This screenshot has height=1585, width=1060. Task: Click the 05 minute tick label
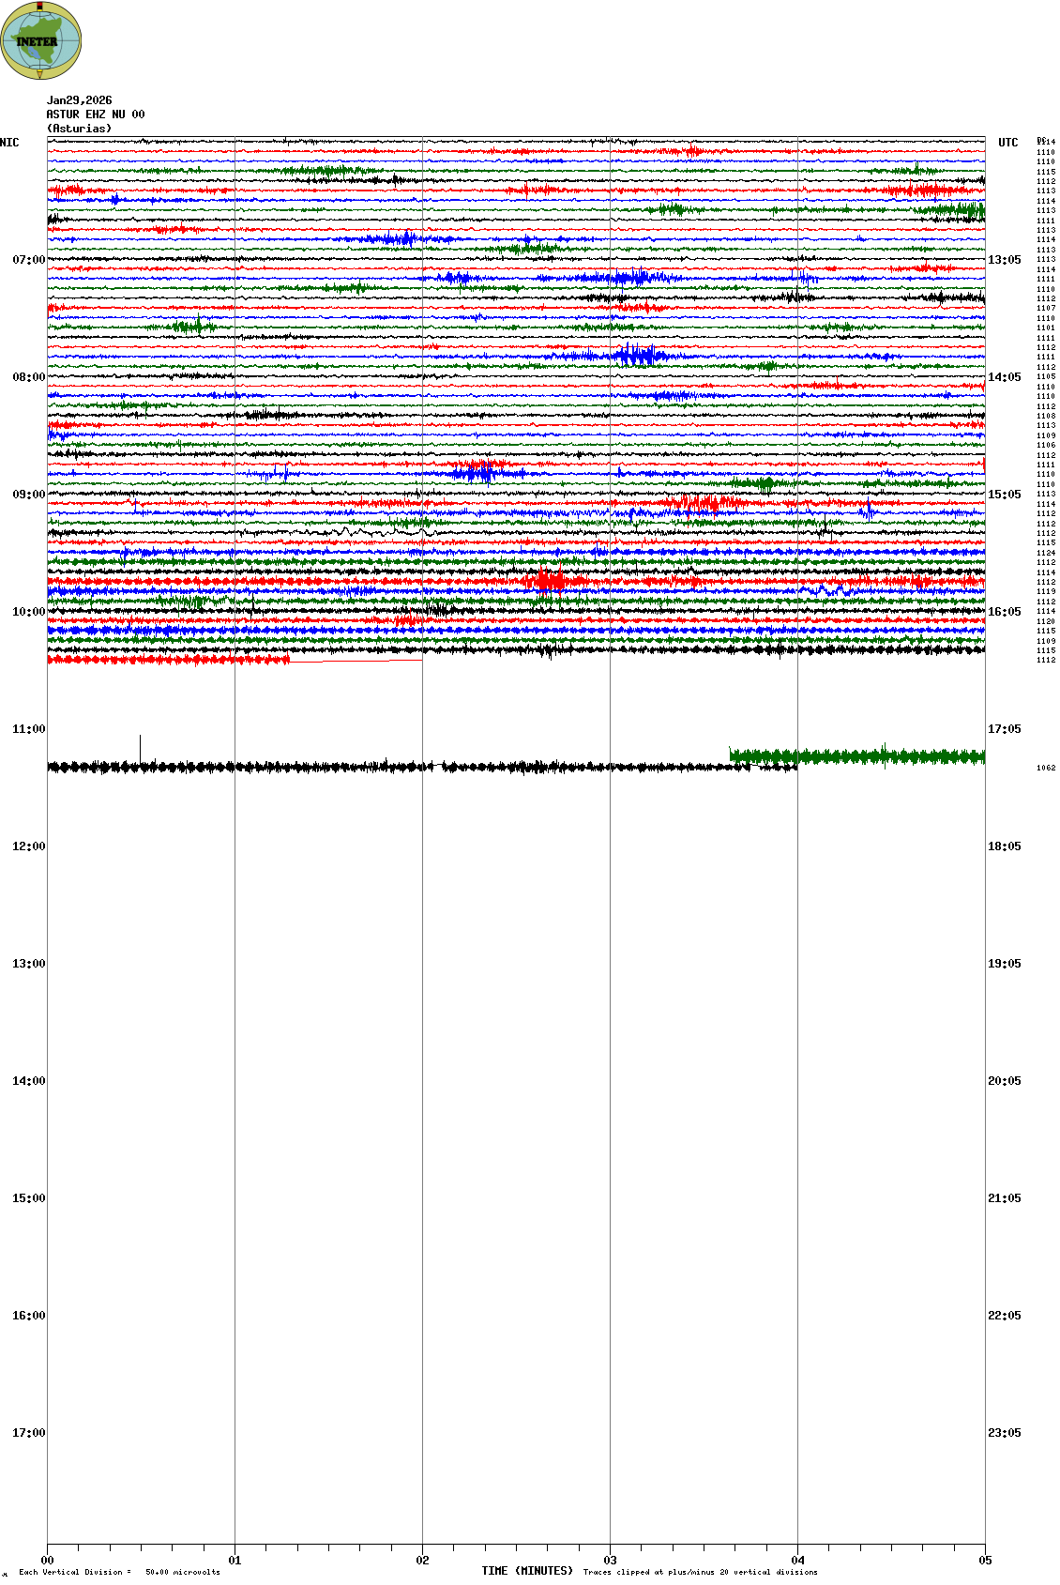985,1561
